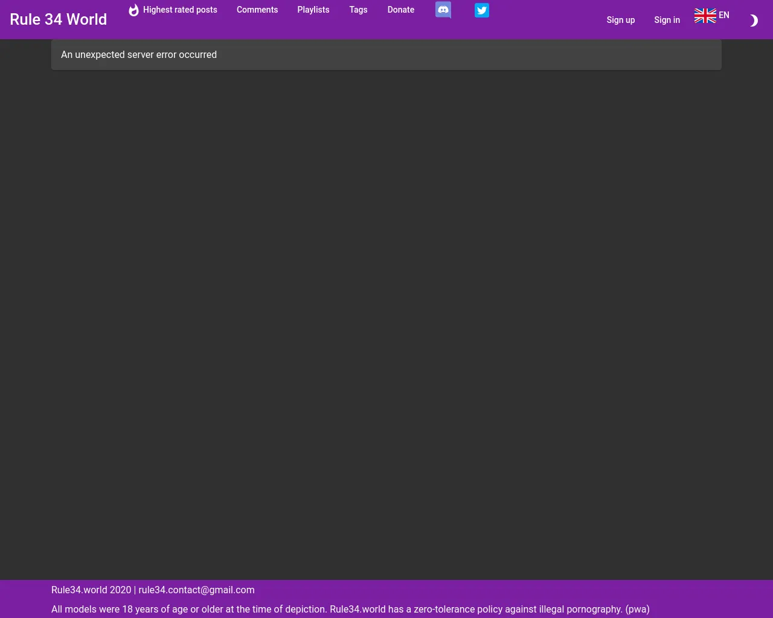This screenshot has width=773, height=618.
Task: Open the Highest rated posts page
Action: (180, 10)
